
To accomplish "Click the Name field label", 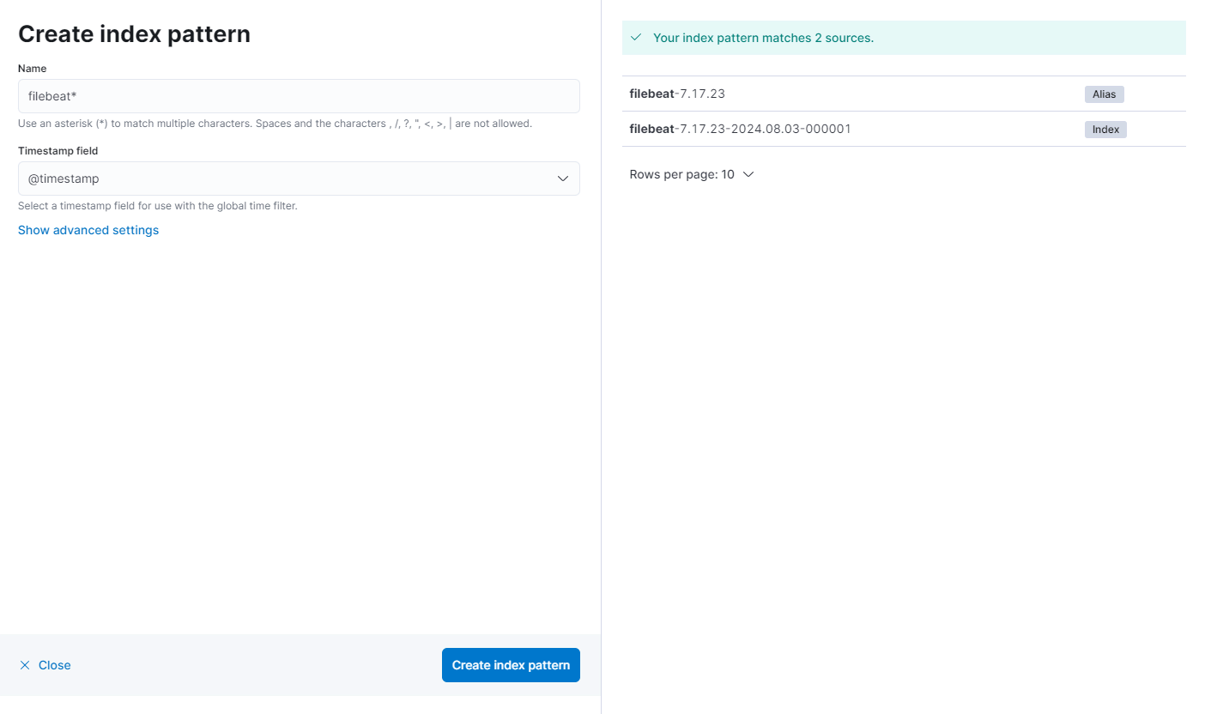I will [33, 68].
